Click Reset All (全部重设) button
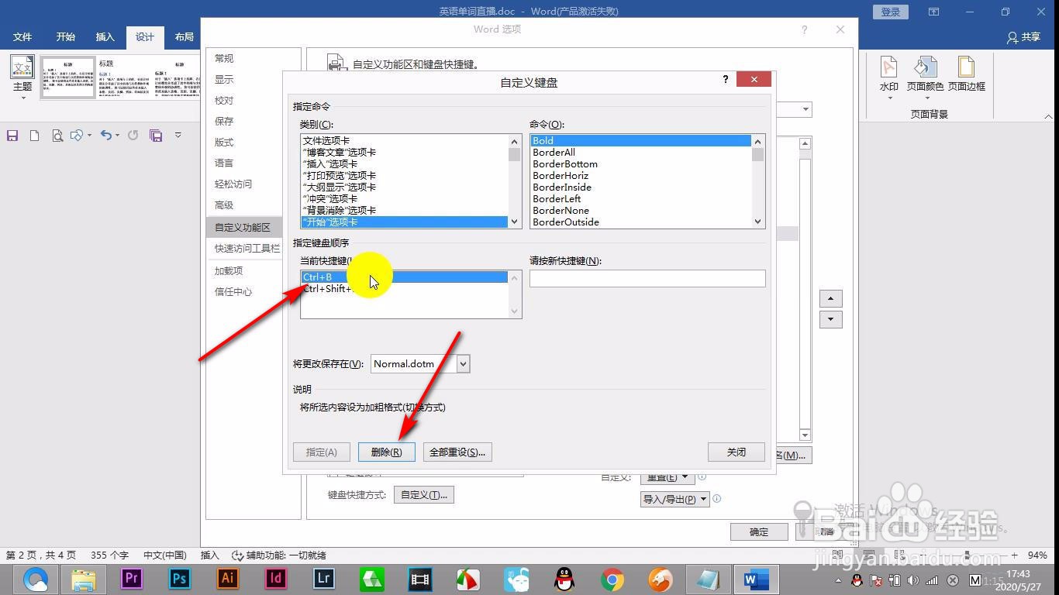 [x=457, y=452]
